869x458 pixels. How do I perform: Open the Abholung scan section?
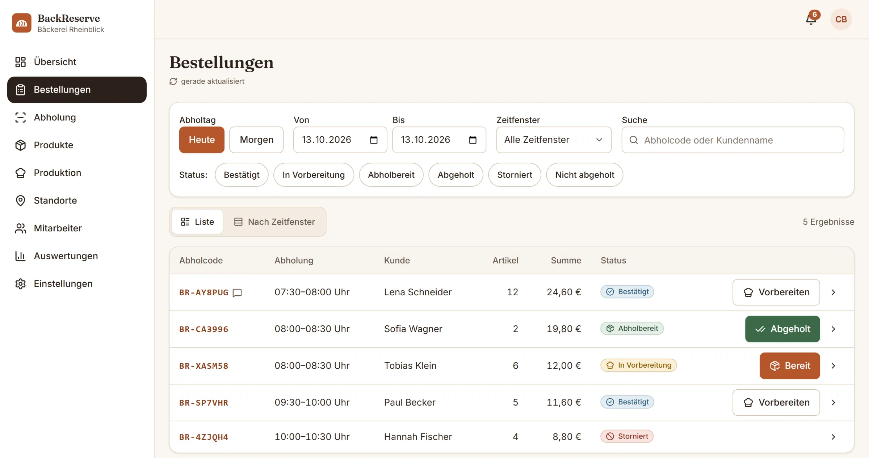tap(77, 117)
